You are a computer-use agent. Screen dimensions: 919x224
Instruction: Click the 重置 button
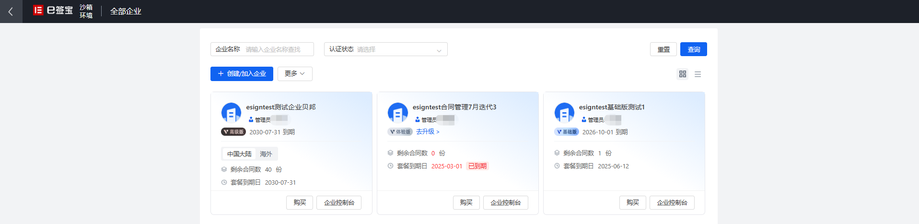pyautogui.click(x=663, y=49)
